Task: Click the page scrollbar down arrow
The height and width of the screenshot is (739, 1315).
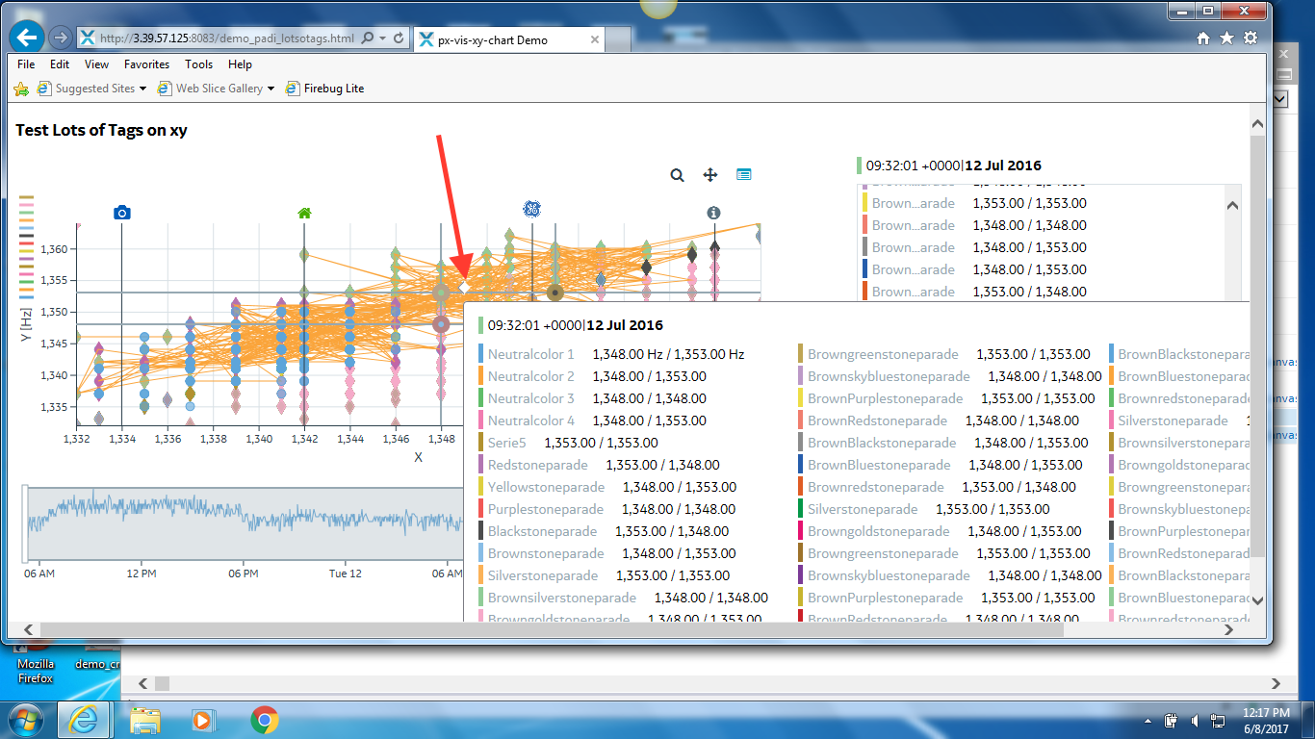Action: pos(1256,600)
